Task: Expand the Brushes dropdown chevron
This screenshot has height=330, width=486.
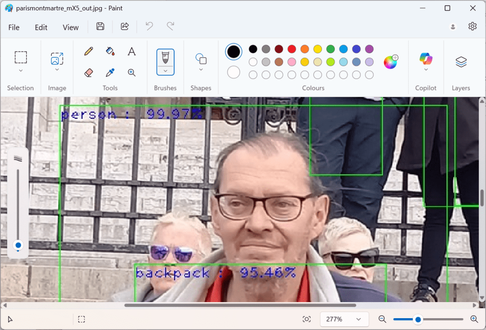Action: [165, 71]
